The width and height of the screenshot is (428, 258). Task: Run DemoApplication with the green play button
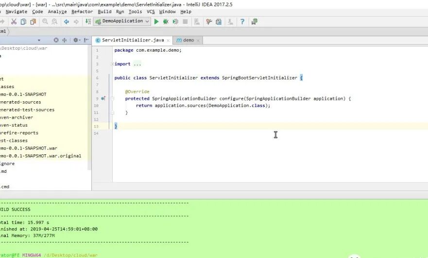pyautogui.click(x=156, y=21)
